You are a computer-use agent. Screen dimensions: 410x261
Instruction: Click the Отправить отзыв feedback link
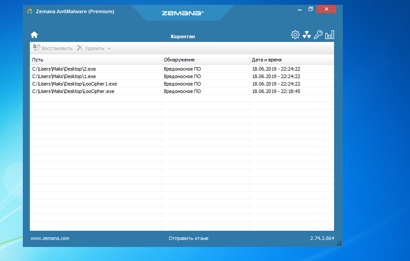(x=188, y=238)
